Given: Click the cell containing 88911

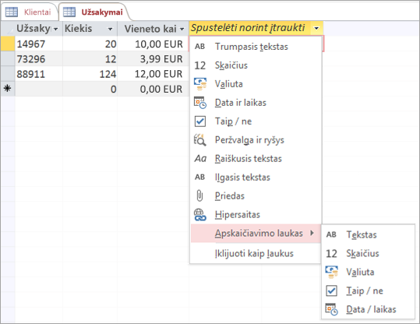Looking at the screenshot, I should click(x=39, y=74).
